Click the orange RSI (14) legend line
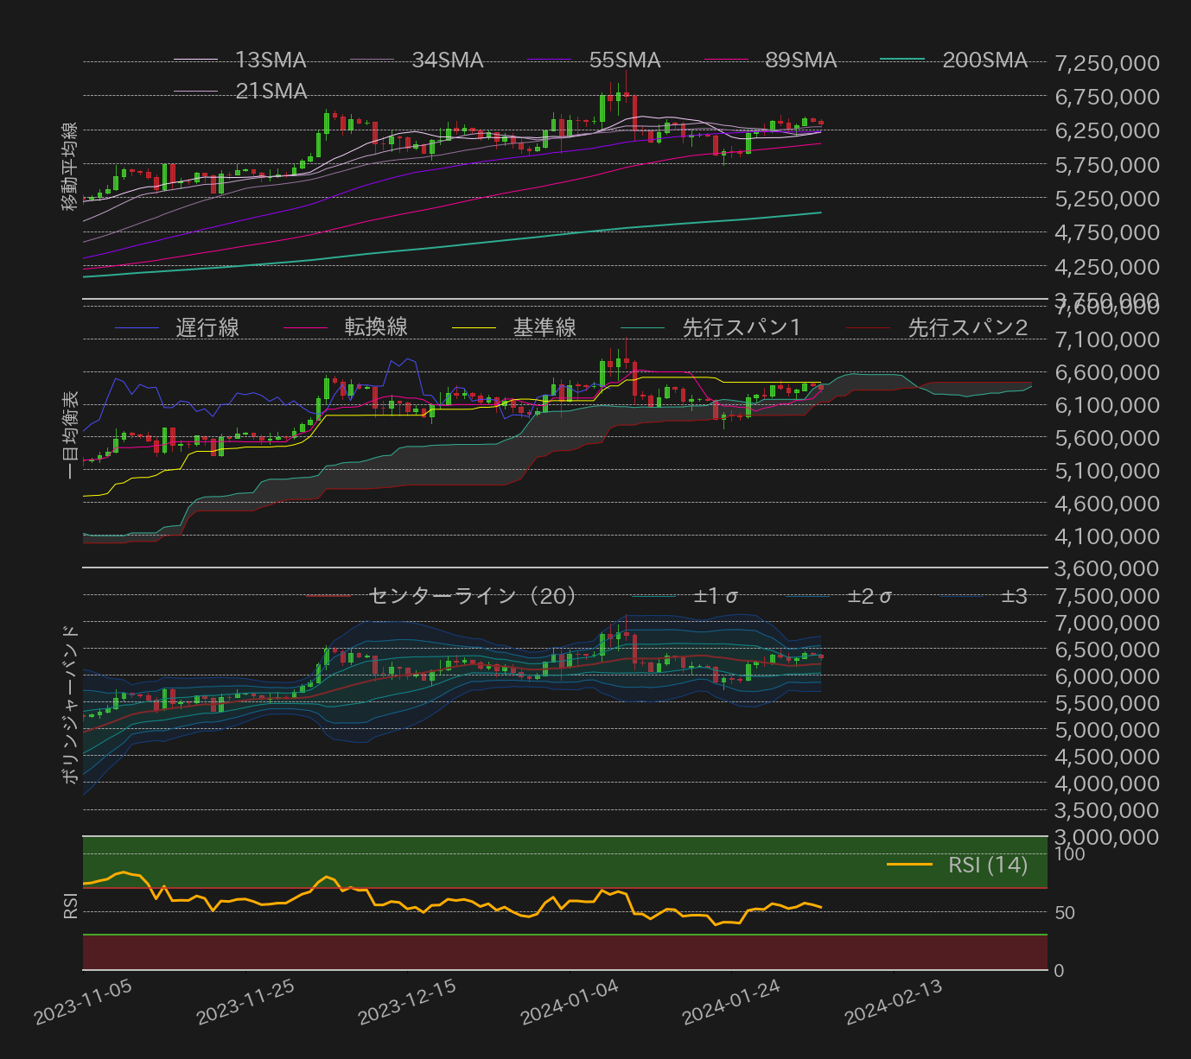 (x=909, y=865)
